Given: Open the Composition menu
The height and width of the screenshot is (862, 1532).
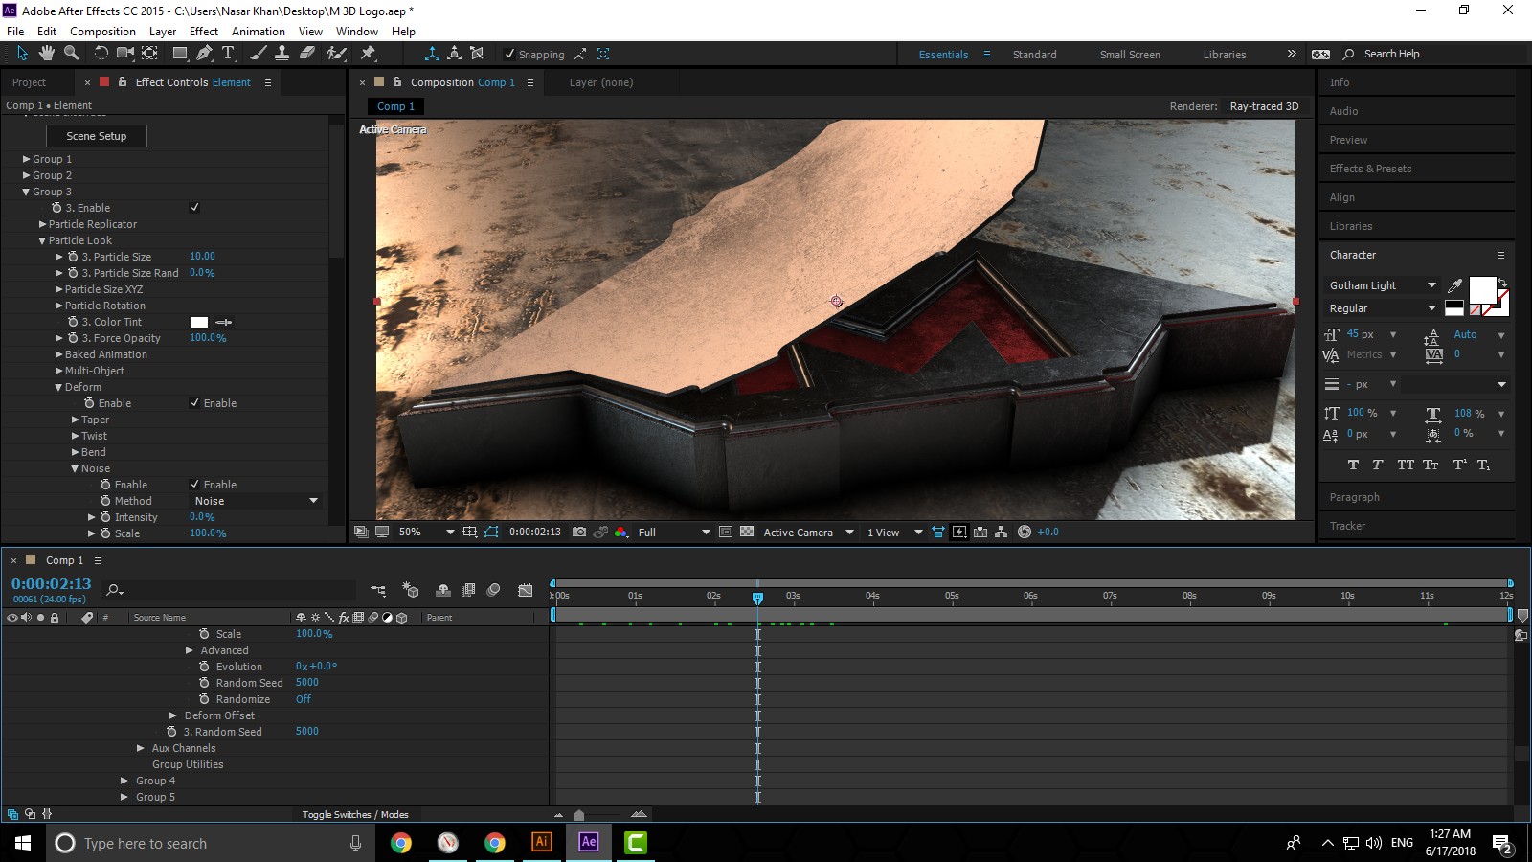Looking at the screenshot, I should pyautogui.click(x=102, y=31).
